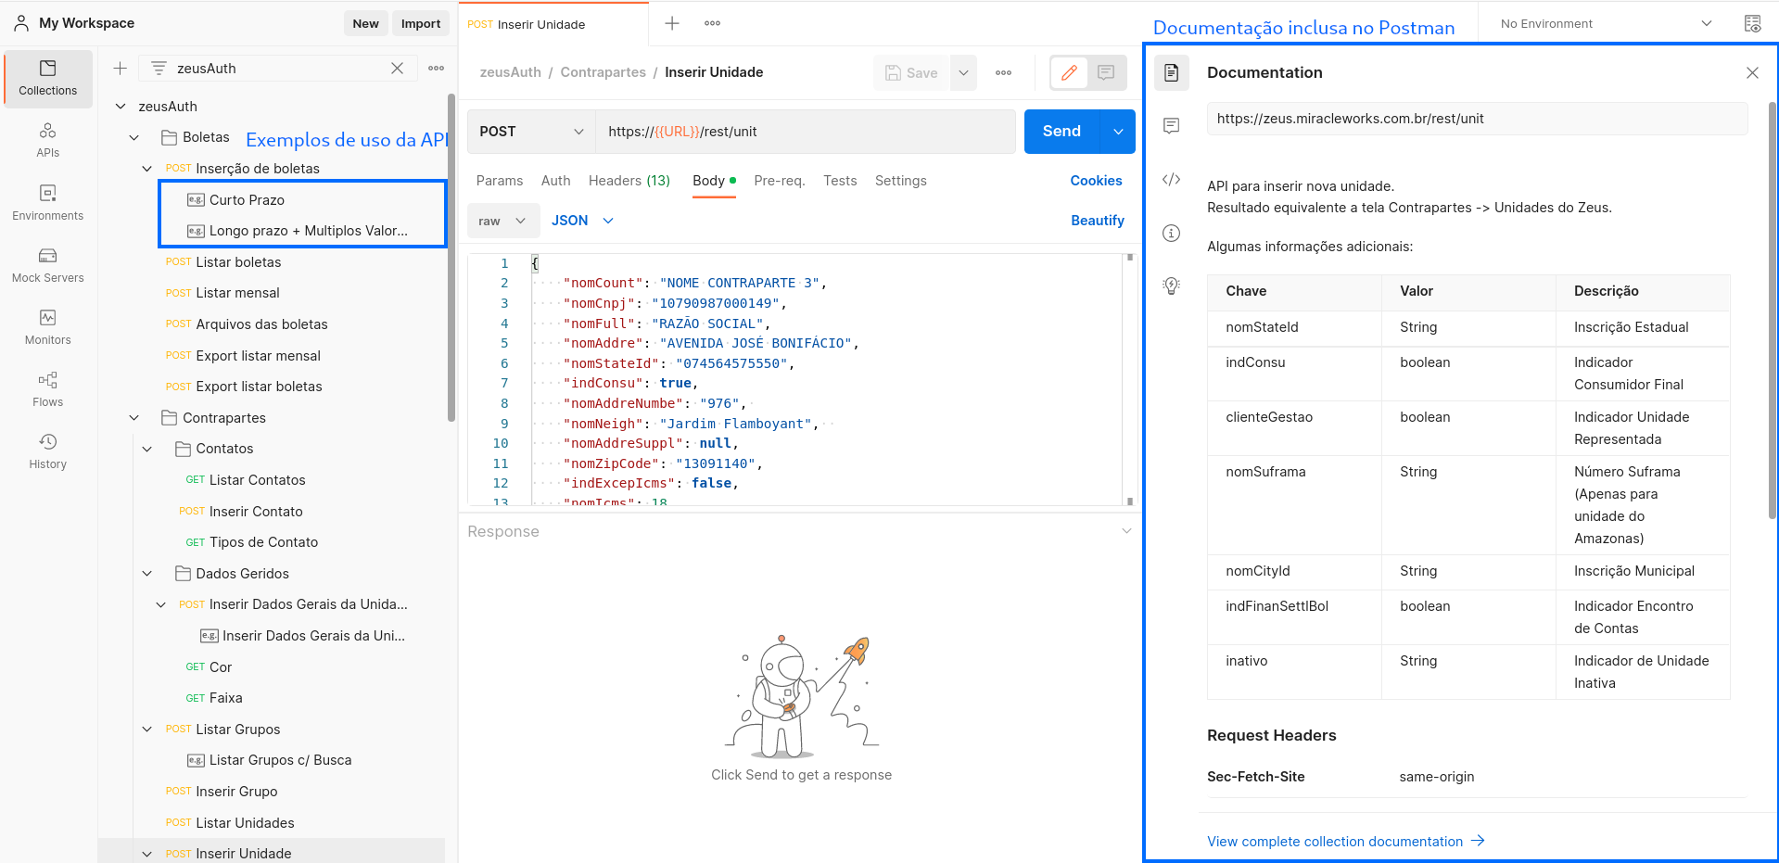Open the Curto Prazo example
This screenshot has width=1779, height=863.
247,200
